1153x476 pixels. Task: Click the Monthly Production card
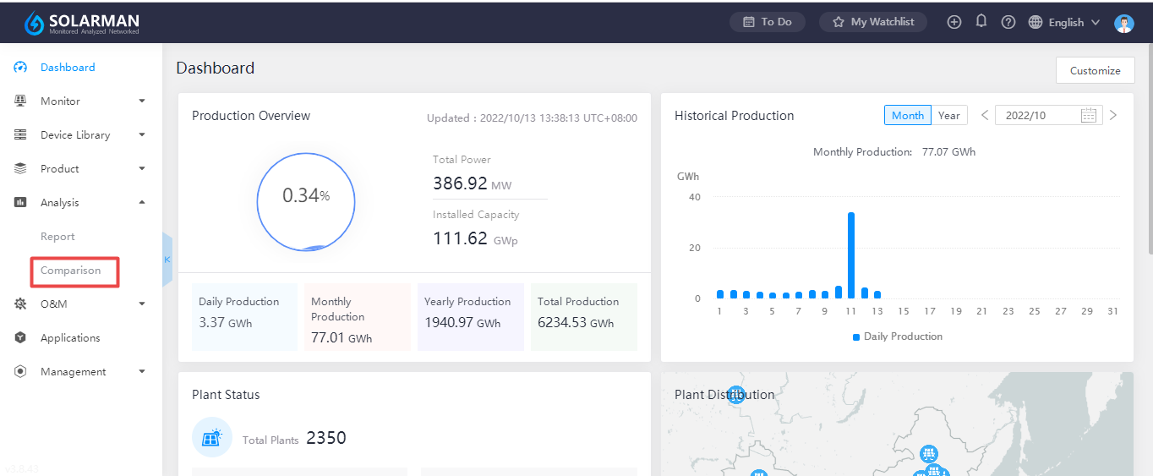[358, 317]
